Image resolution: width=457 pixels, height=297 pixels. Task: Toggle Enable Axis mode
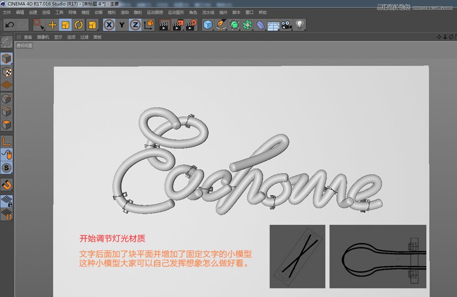point(6,142)
